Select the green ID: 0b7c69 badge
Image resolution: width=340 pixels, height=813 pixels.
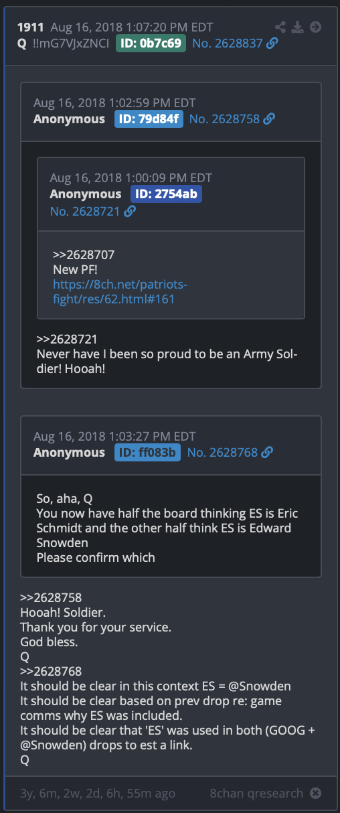pos(151,43)
